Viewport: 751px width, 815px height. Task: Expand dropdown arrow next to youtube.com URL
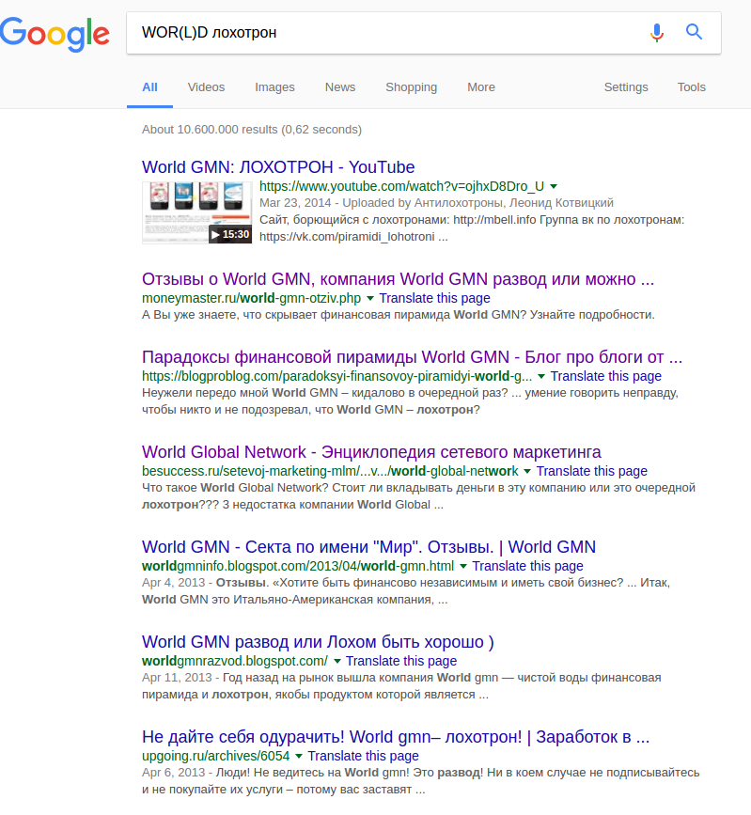point(554,186)
